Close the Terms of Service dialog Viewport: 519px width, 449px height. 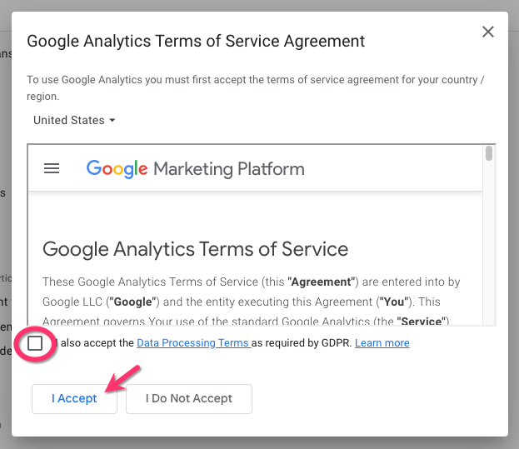[x=488, y=32]
